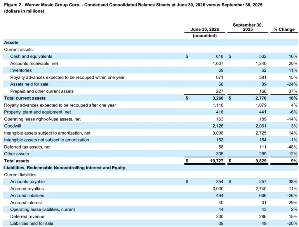Select the 37% change for prepaid assets

[x=293, y=91]
